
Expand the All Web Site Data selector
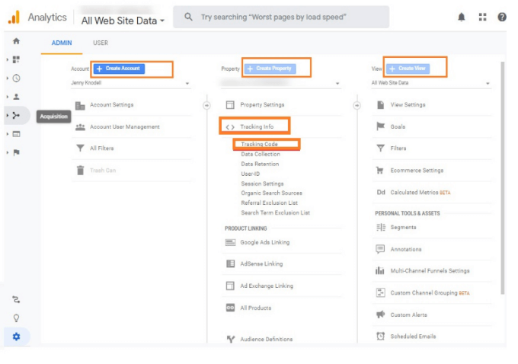[123, 21]
